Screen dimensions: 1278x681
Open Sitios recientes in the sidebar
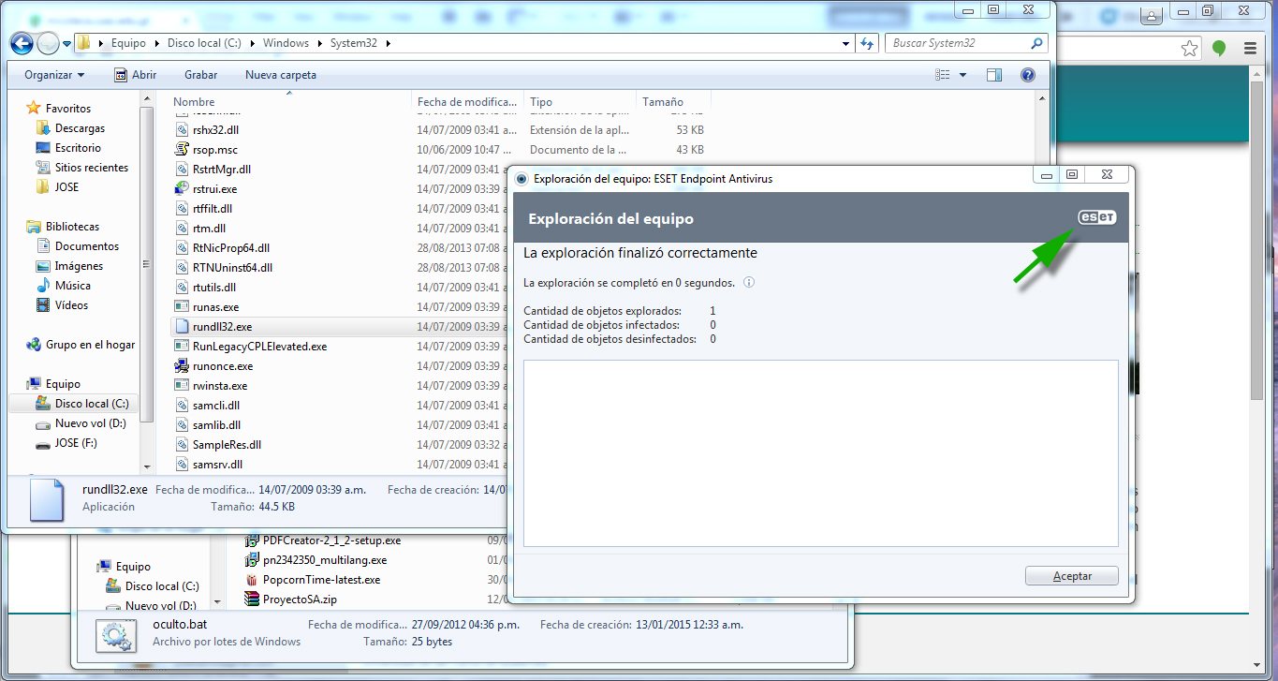coord(92,168)
